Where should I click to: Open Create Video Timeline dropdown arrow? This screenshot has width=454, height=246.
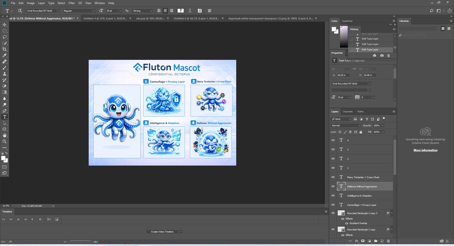click(x=180, y=232)
